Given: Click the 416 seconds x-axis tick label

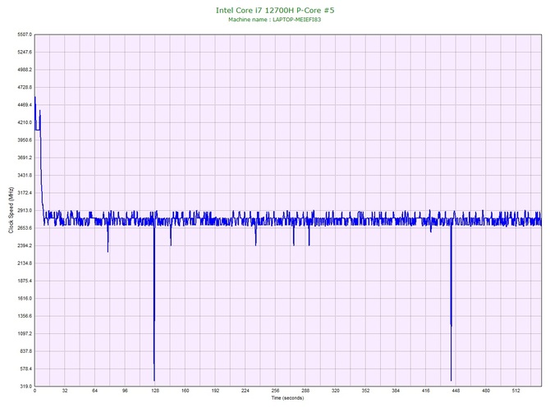Looking at the screenshot, I should coord(426,391).
